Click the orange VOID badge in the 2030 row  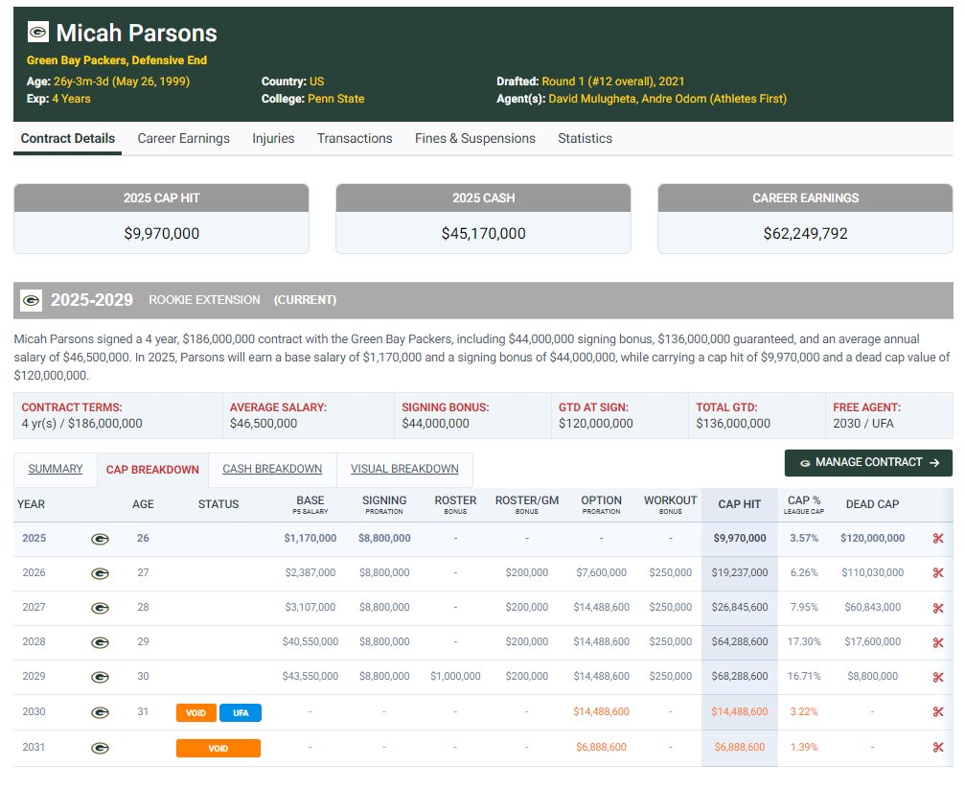tap(195, 712)
